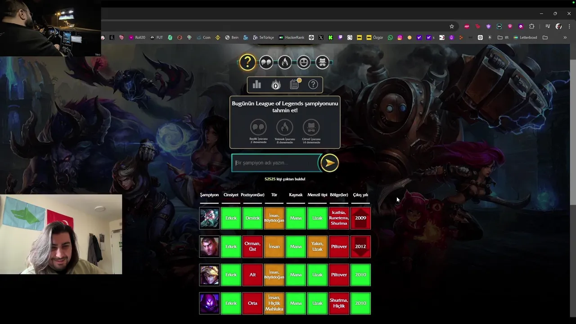Viewport: 576px width, 324px height.
Task: Click the red Orta position cell
Action: pyautogui.click(x=252, y=303)
